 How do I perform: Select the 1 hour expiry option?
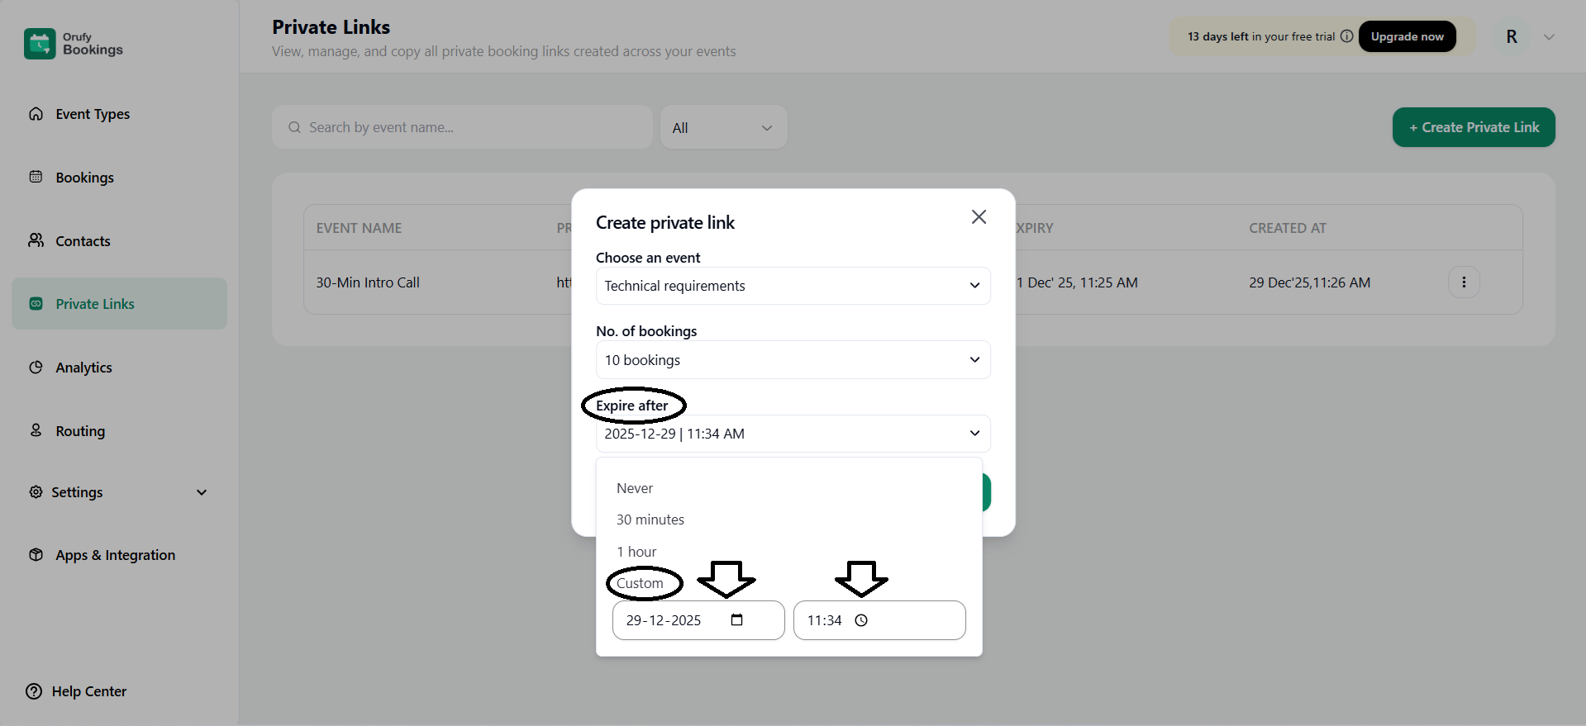pyautogui.click(x=636, y=552)
